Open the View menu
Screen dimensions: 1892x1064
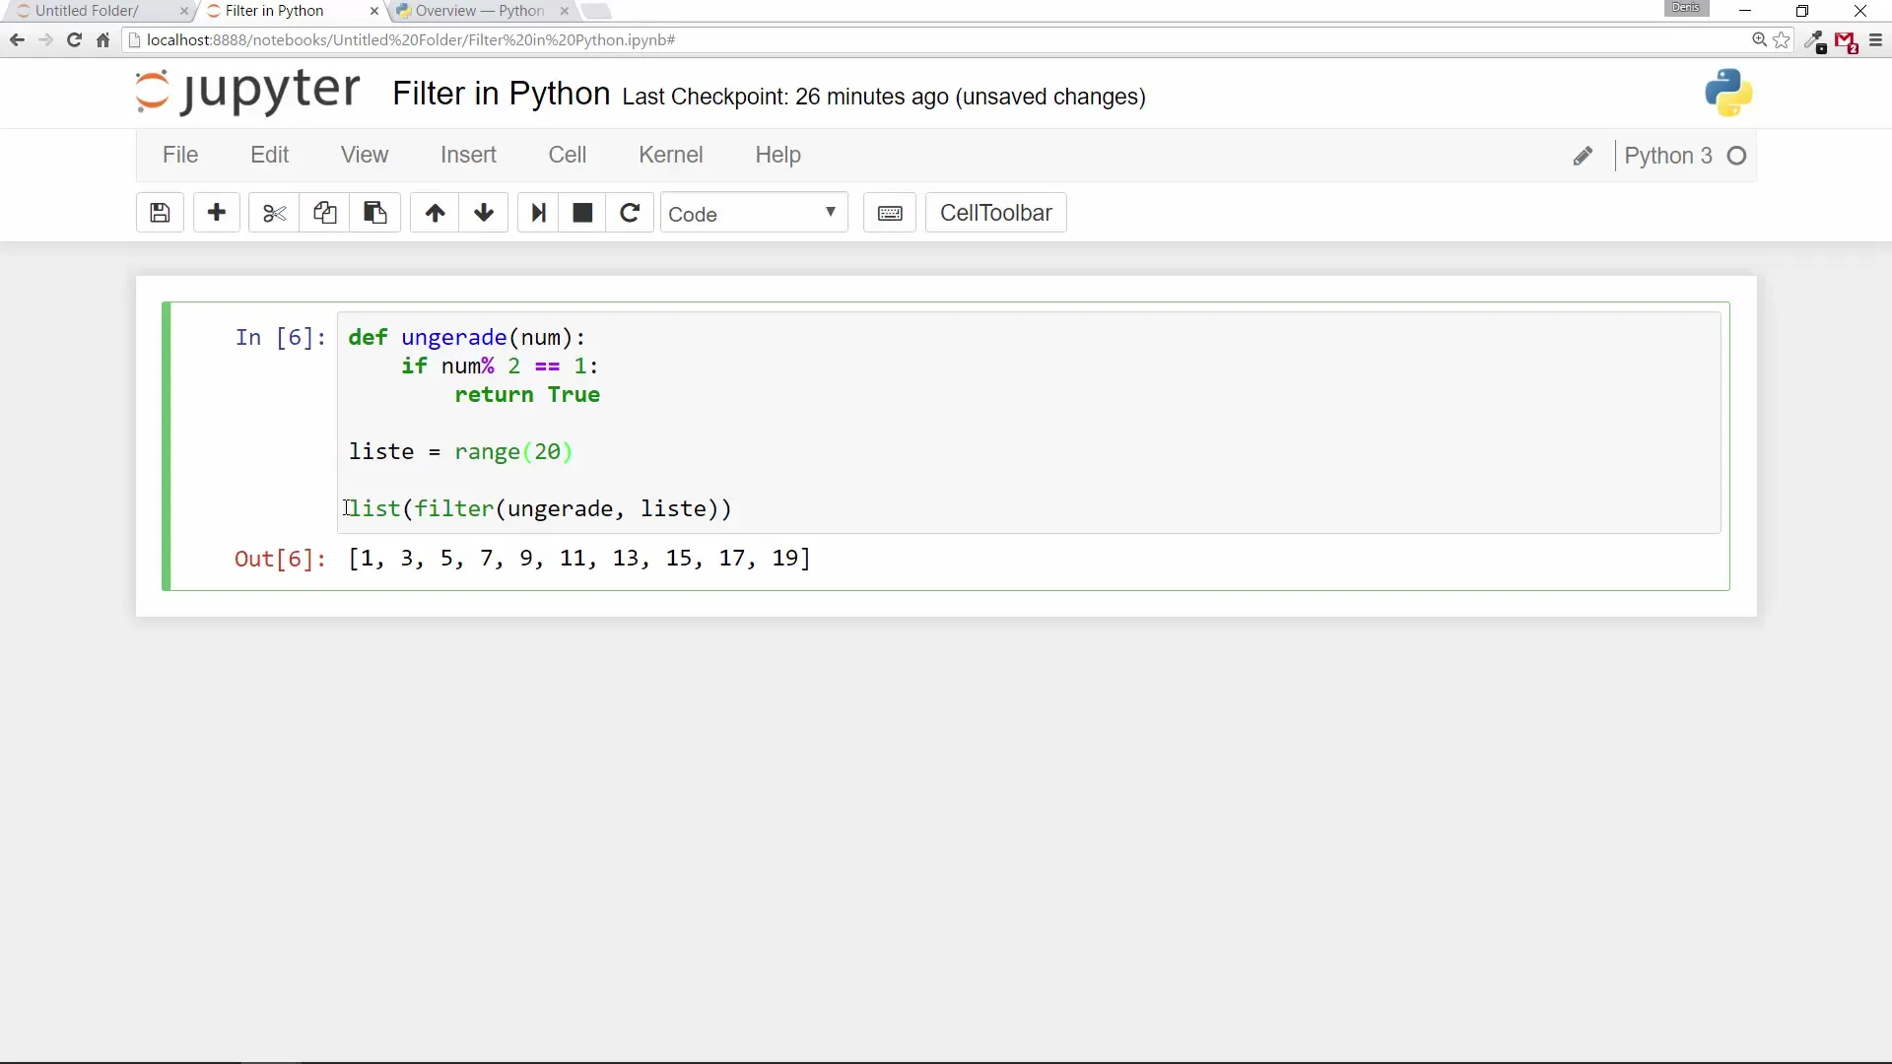click(x=365, y=155)
